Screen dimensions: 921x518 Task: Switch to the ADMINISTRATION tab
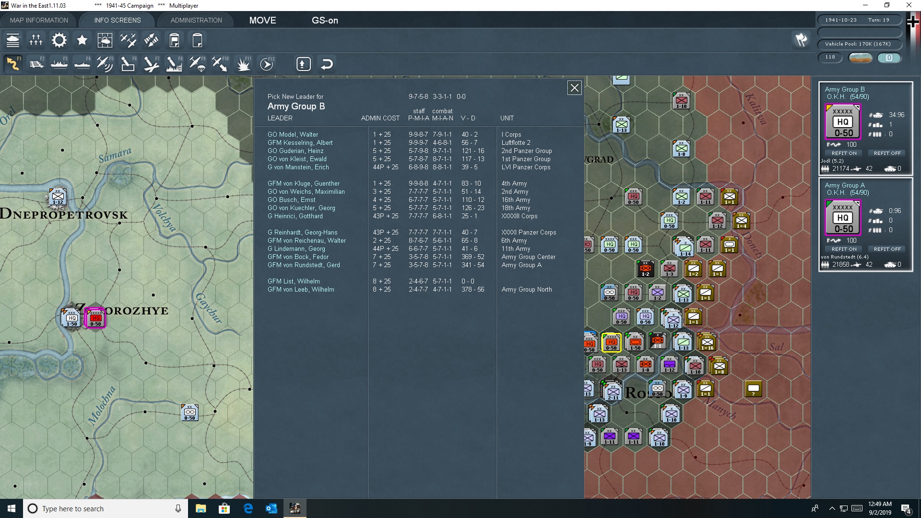(x=196, y=20)
